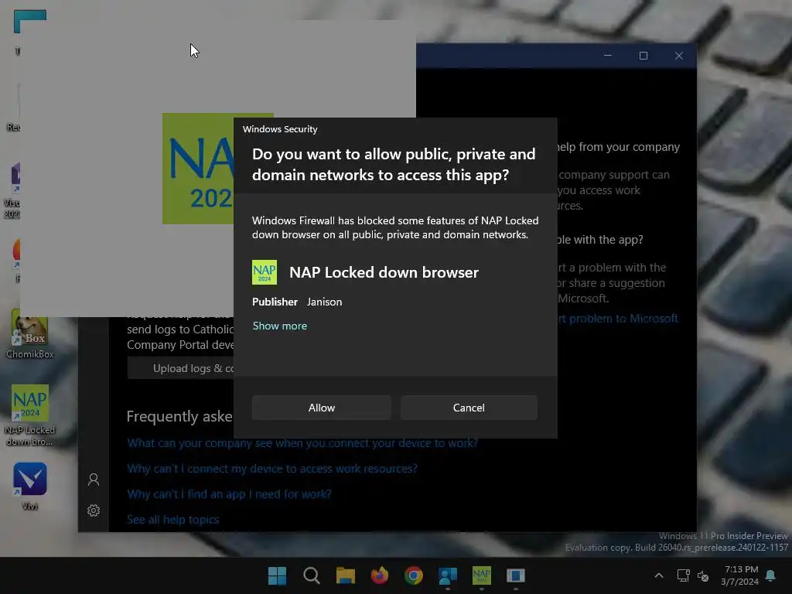This screenshot has height=594, width=792.
Task: Open NAP Locked down browser desktop shortcut
Action: (30, 415)
